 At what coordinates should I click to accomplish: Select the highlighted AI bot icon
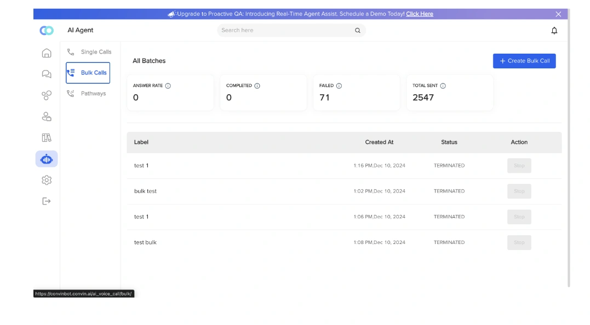coord(47,159)
